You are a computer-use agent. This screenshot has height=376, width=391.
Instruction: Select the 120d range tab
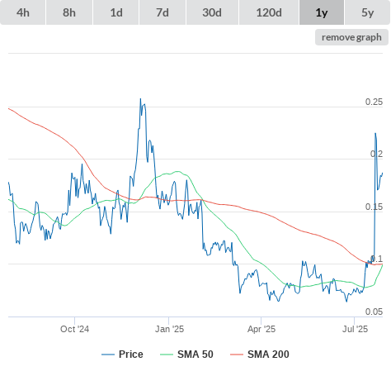coord(269,12)
